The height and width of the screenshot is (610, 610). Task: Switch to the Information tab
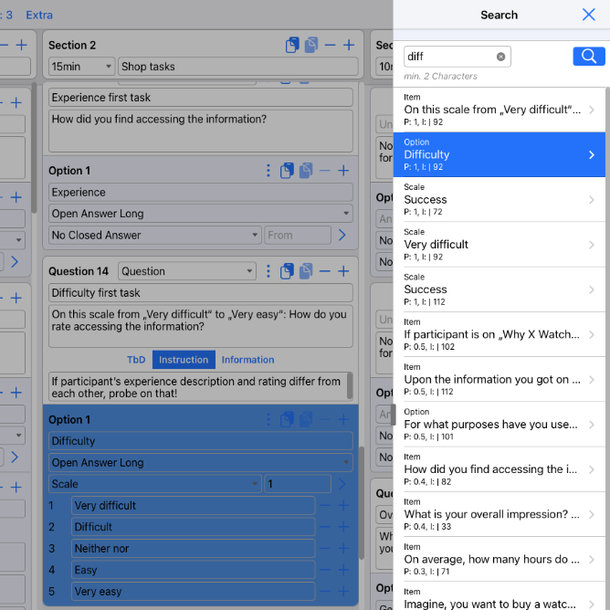click(x=247, y=360)
